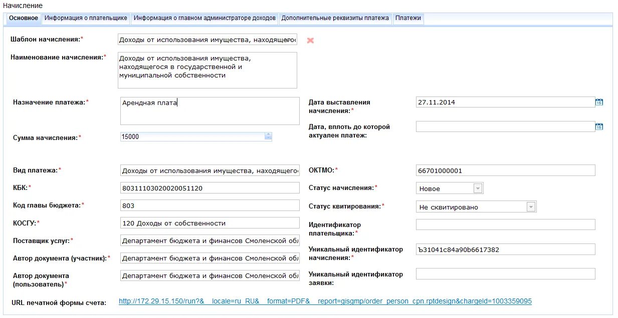Open the URL печатной формы счета link
The height and width of the screenshot is (318, 618).
pos(325,301)
